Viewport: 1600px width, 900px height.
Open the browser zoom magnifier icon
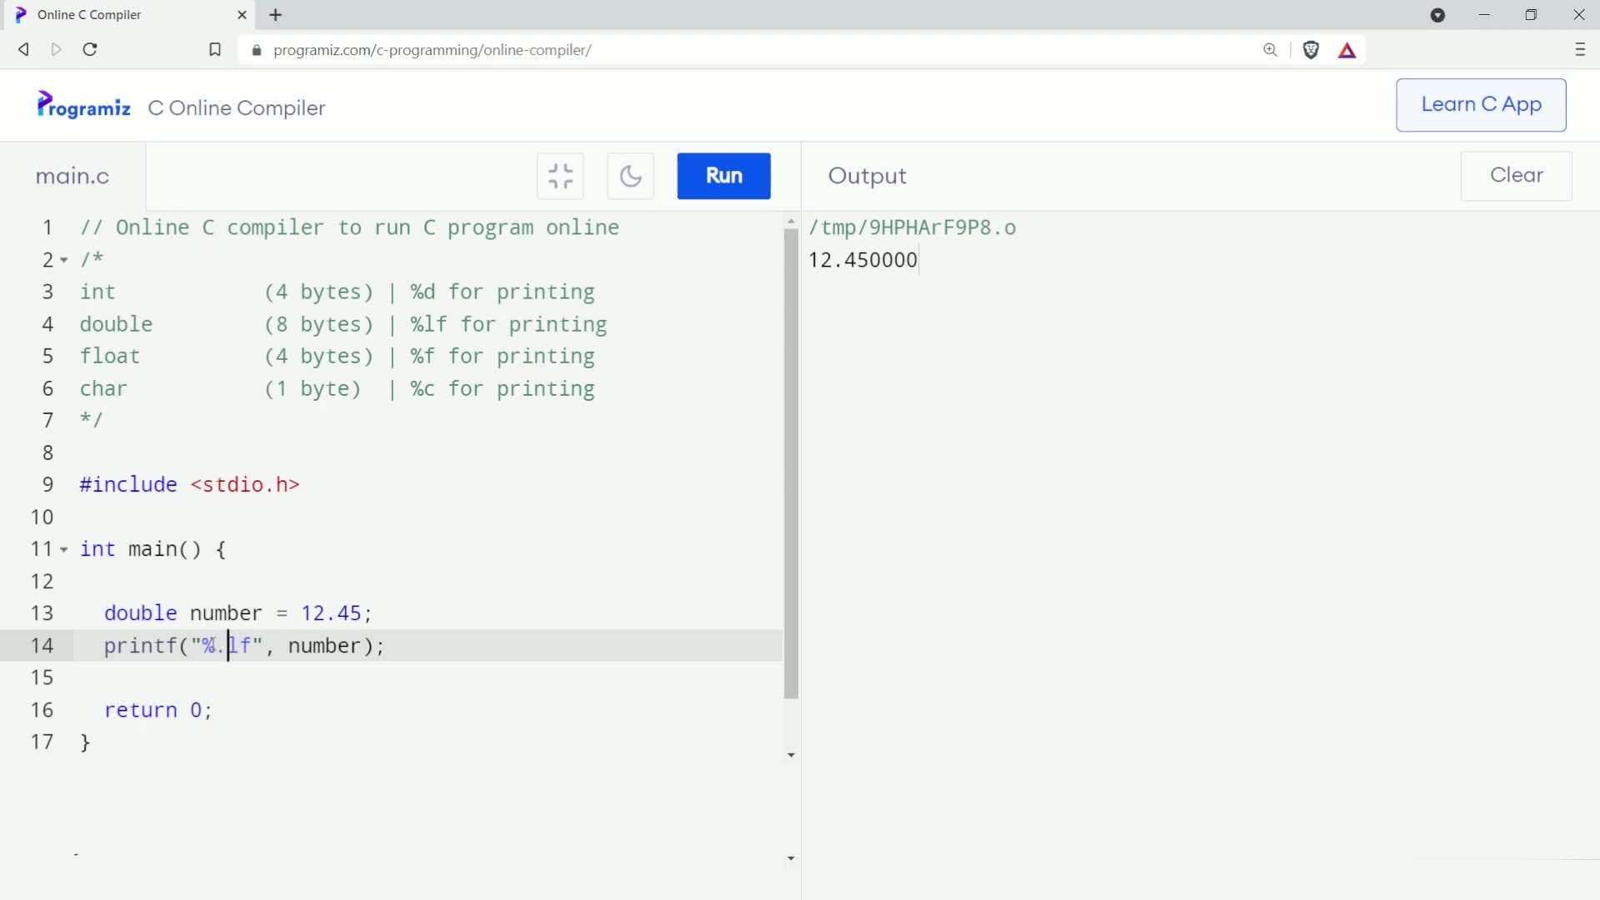pos(1270,50)
